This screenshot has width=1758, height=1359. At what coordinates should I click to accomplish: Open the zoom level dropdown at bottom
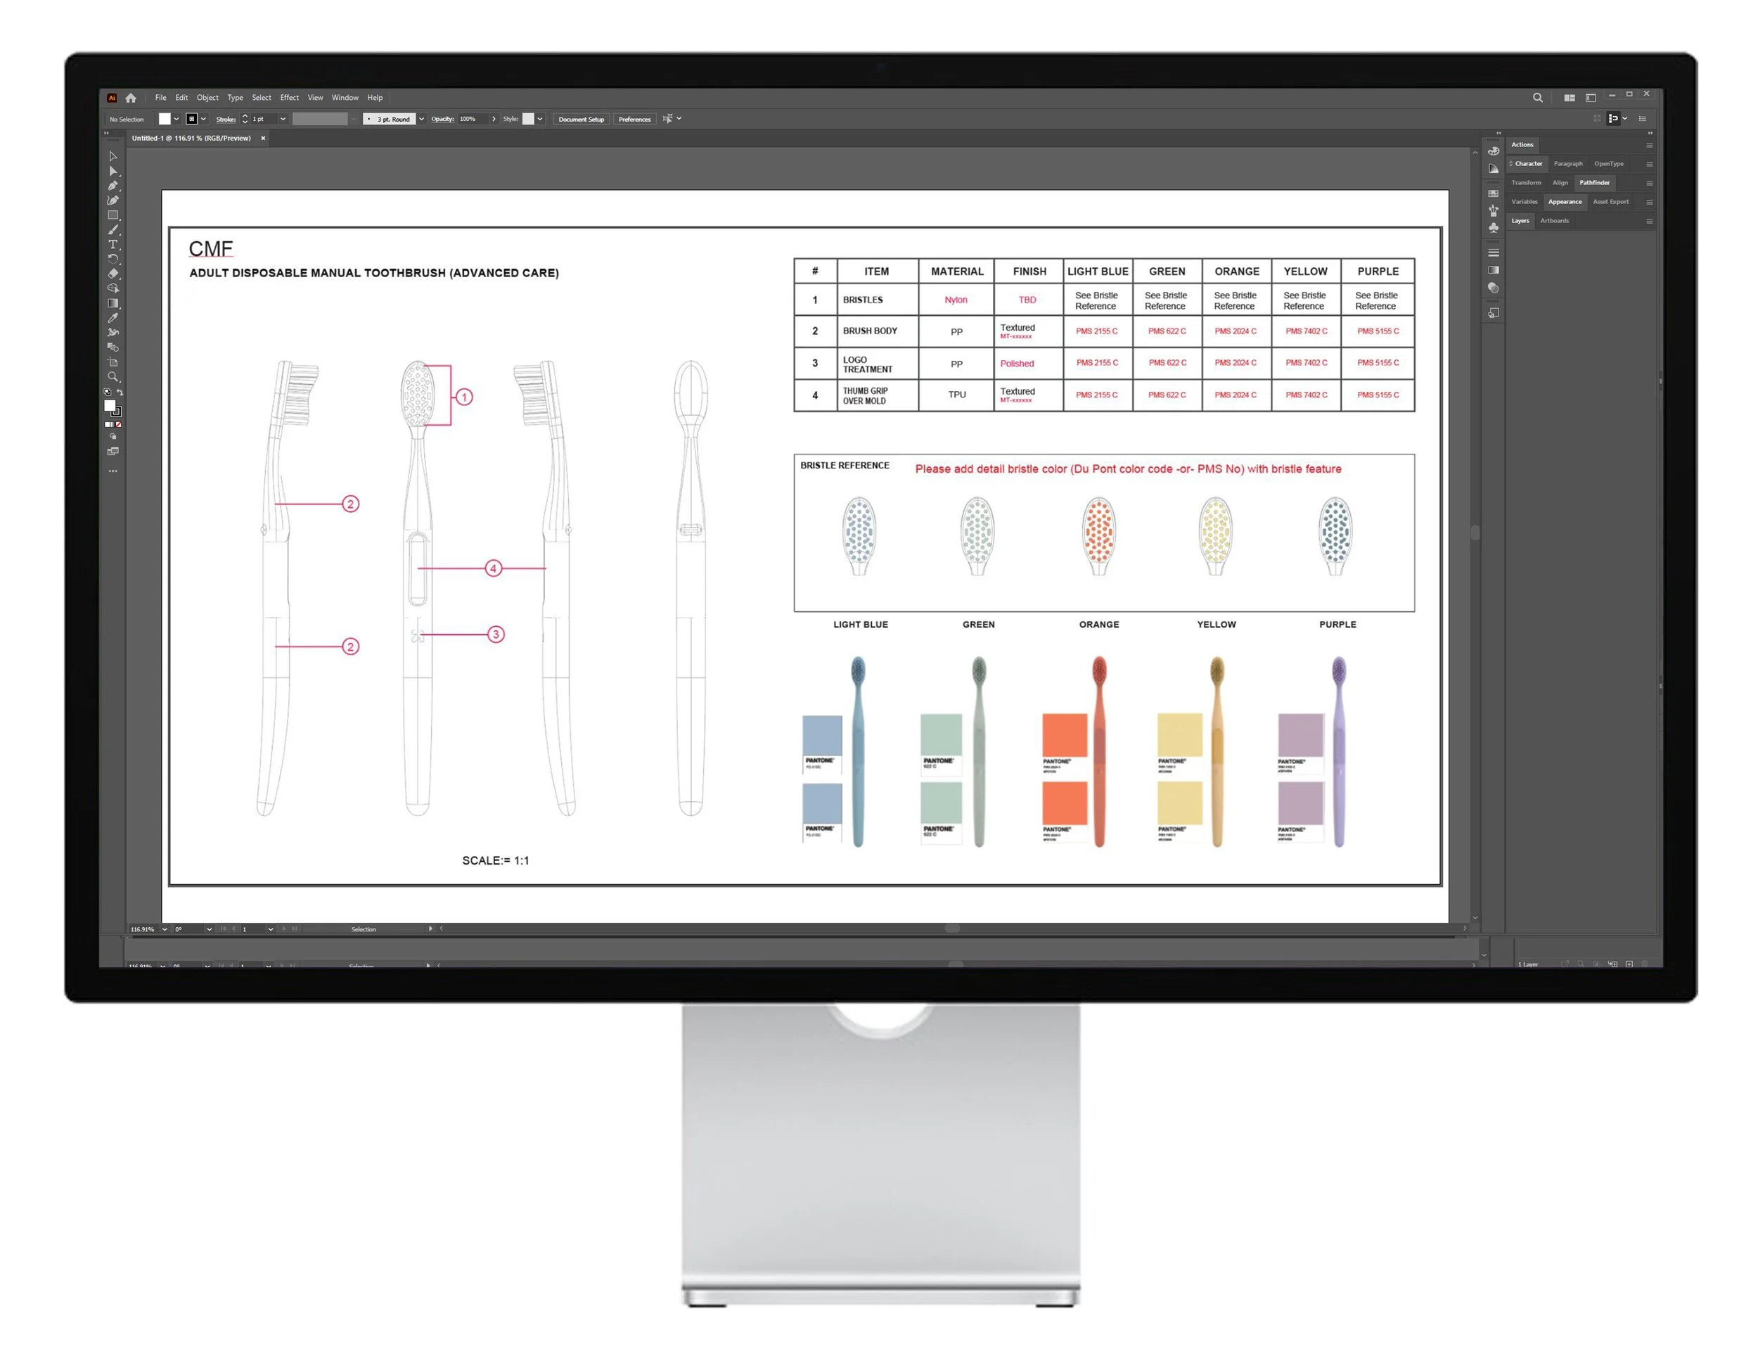tap(165, 929)
